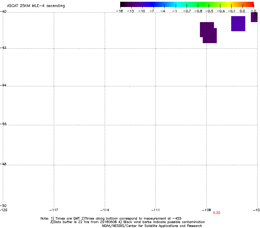The image size is (260, 228).
Task: Click the -1 colorbar label
Action: coord(174,11)
